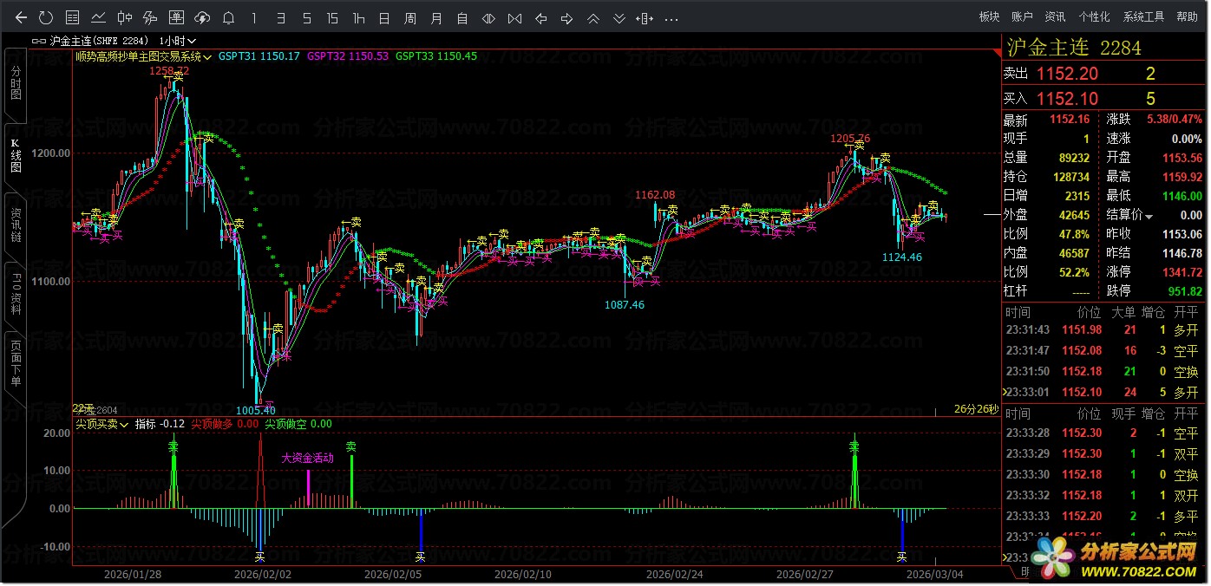Screen dimensions: 1211x586
Task: Toggle the daily period button 日
Action: [384, 17]
